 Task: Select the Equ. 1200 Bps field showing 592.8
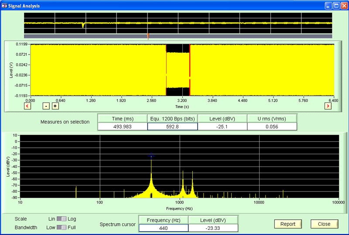point(172,126)
